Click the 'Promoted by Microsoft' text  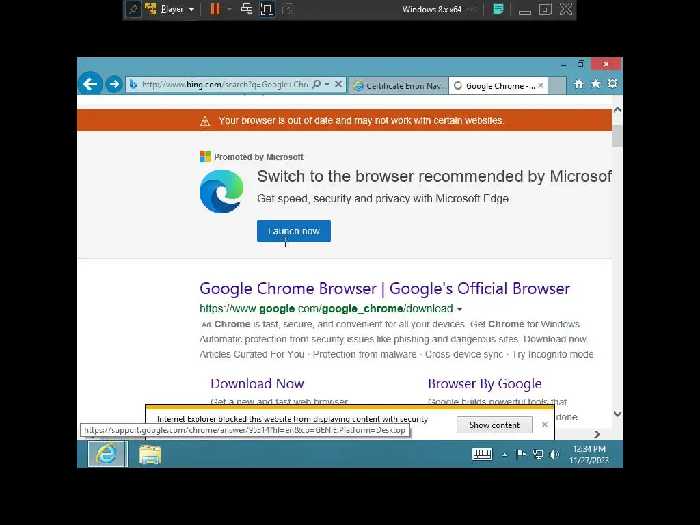click(258, 157)
